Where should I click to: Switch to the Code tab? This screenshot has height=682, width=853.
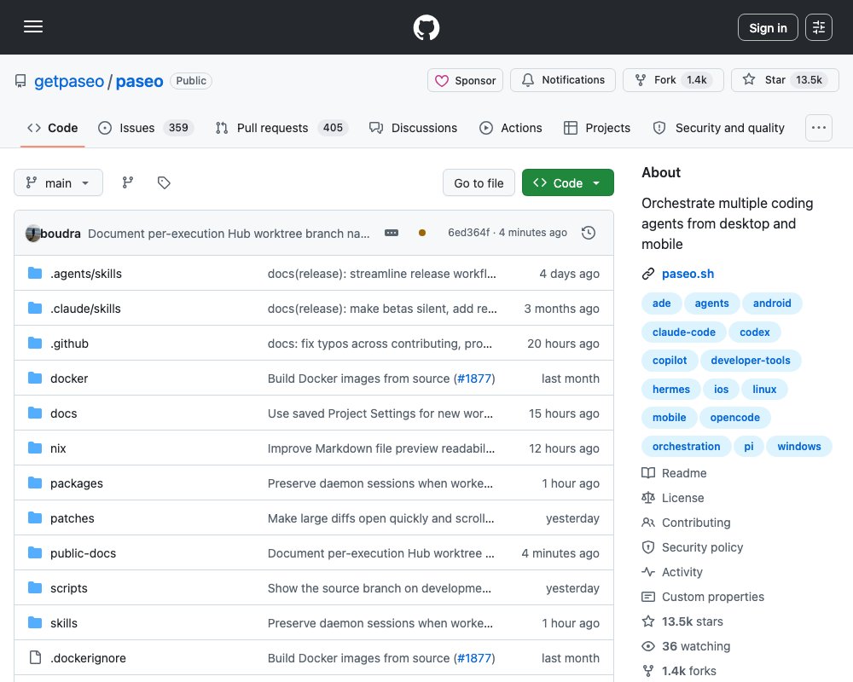[53, 128]
